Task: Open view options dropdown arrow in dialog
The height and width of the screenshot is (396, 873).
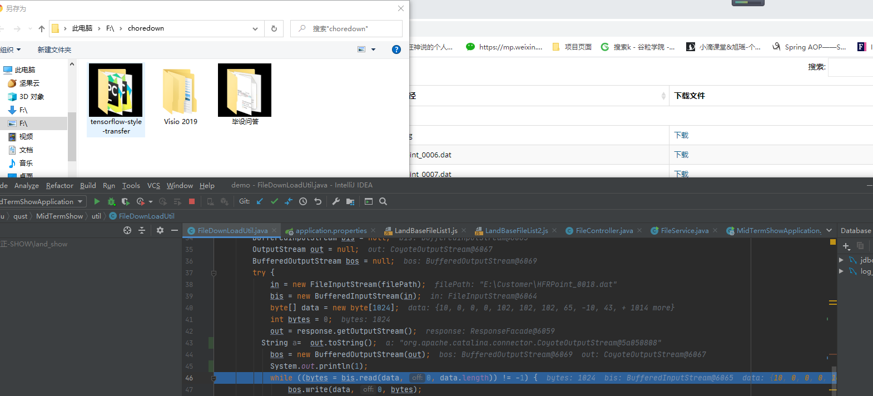Action: [x=373, y=49]
